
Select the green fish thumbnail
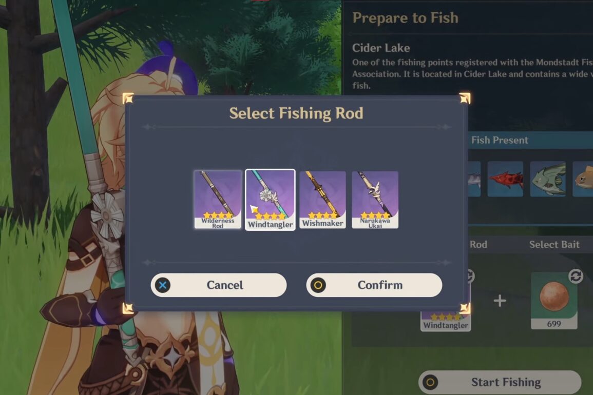[x=548, y=179]
